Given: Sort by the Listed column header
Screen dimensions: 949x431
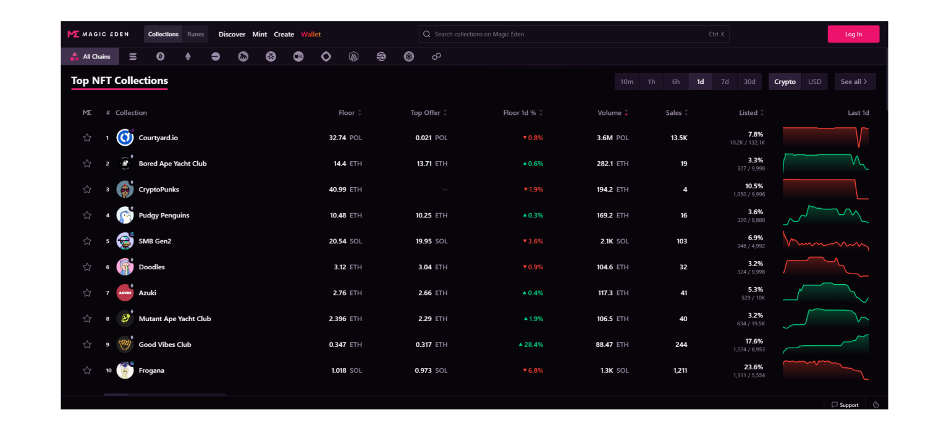Looking at the screenshot, I should pyautogui.click(x=751, y=113).
